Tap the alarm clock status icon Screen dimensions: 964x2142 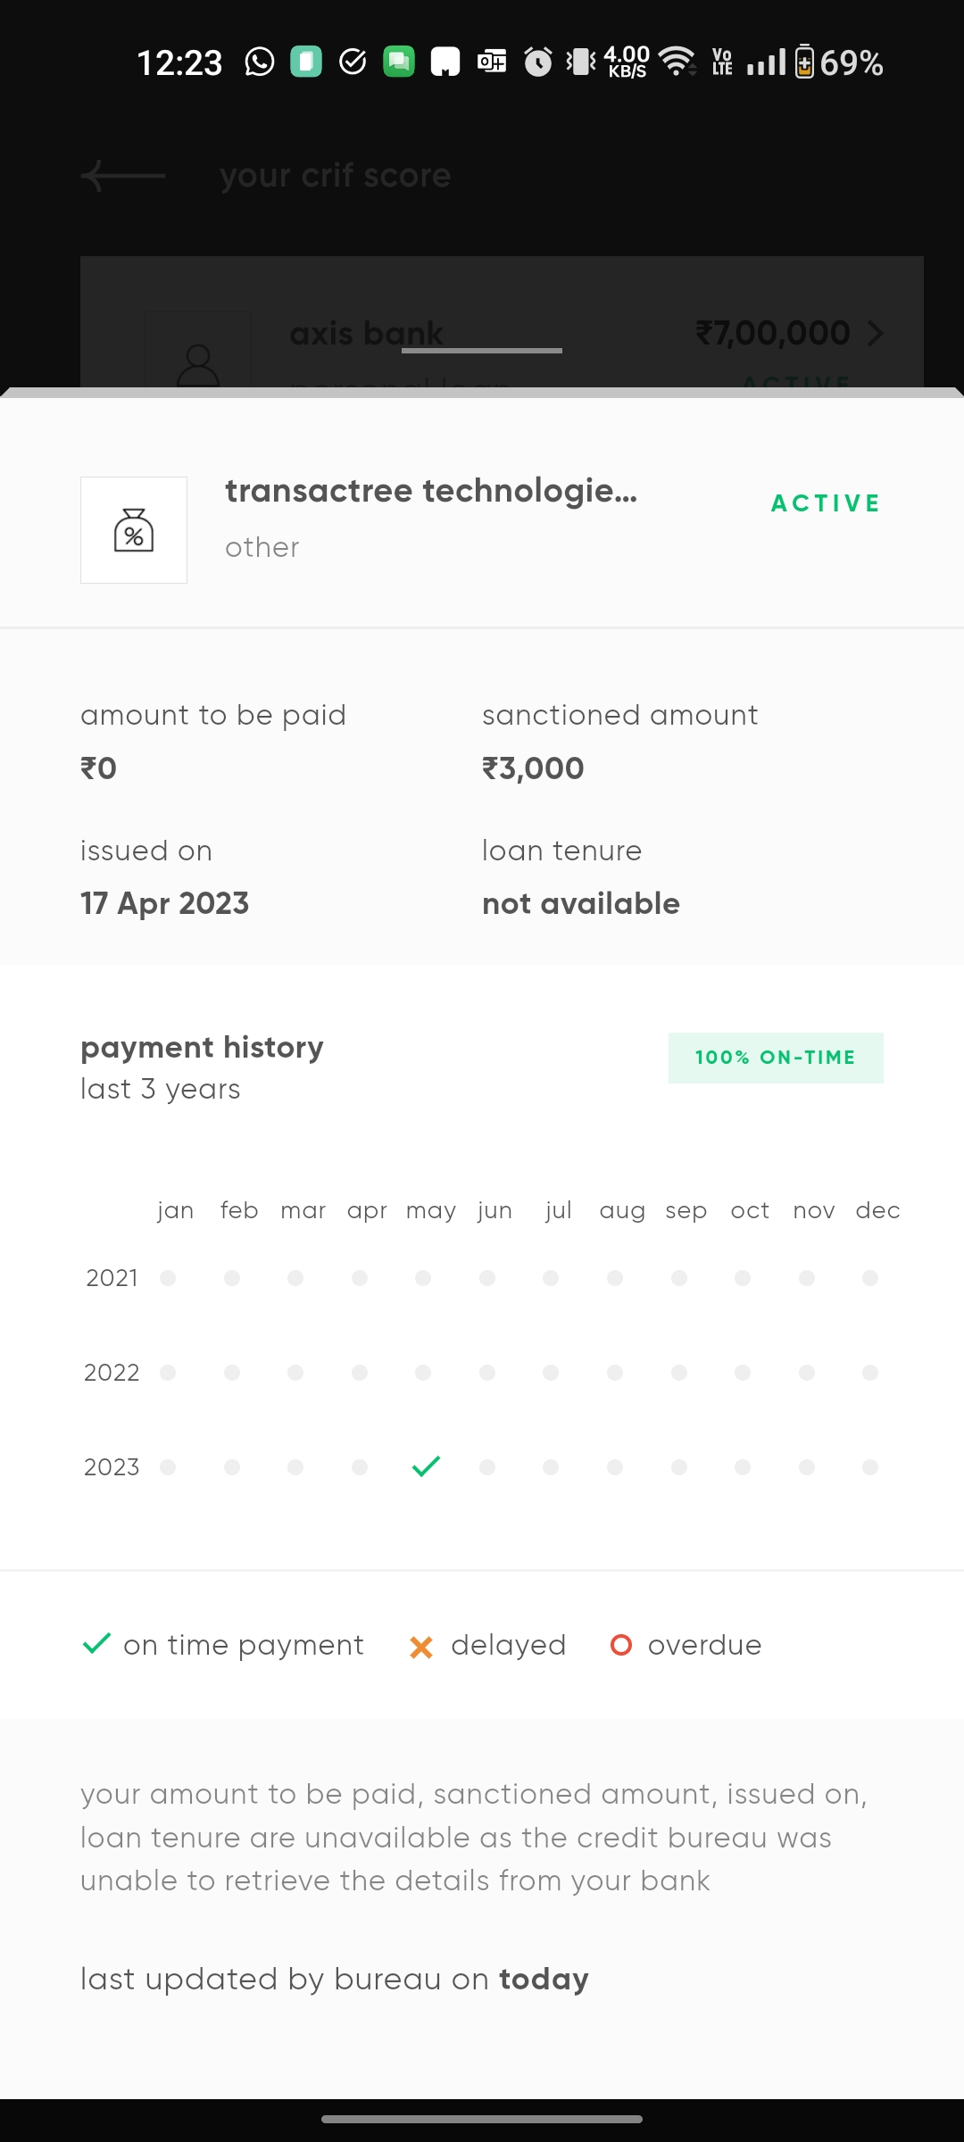click(537, 62)
